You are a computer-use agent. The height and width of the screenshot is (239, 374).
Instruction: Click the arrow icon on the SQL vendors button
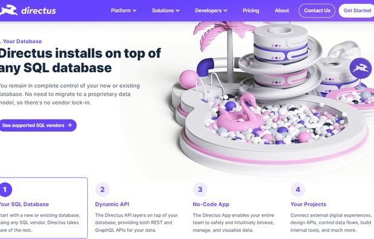click(70, 125)
